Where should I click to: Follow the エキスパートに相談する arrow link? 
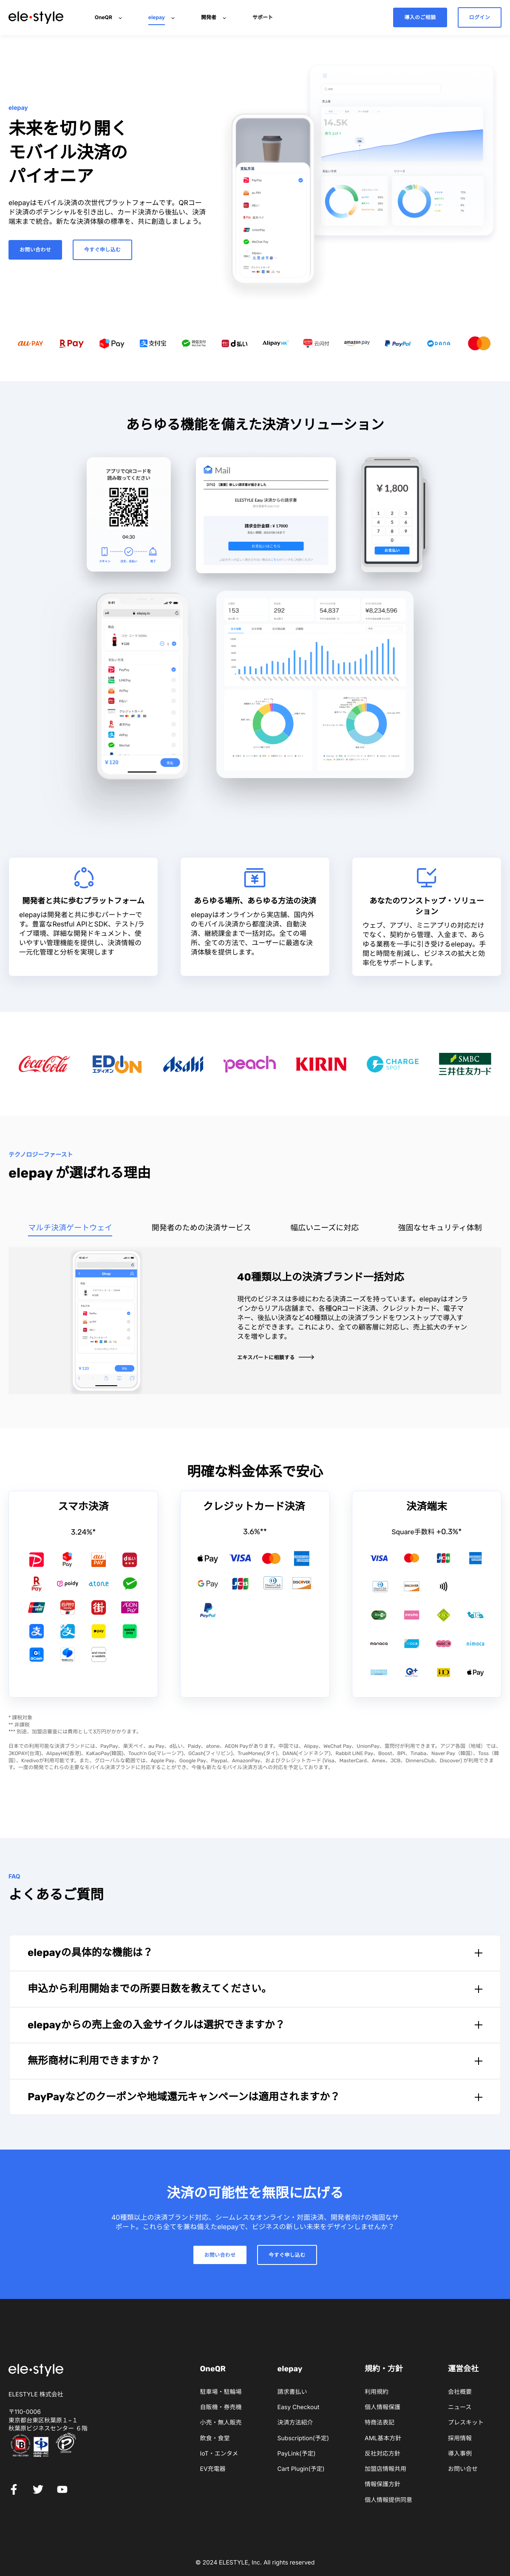tap(275, 1357)
